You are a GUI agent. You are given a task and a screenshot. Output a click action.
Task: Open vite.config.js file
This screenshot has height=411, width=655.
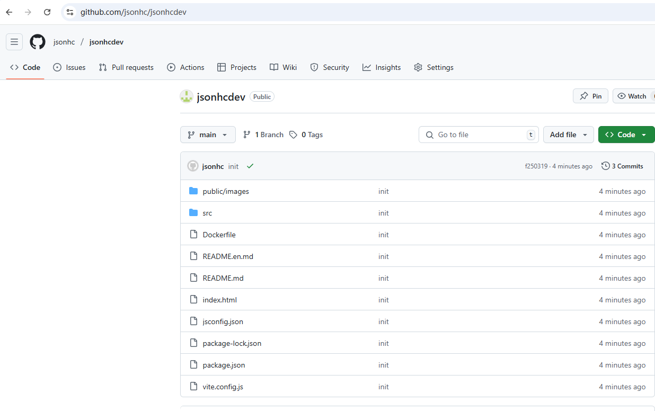click(x=223, y=387)
